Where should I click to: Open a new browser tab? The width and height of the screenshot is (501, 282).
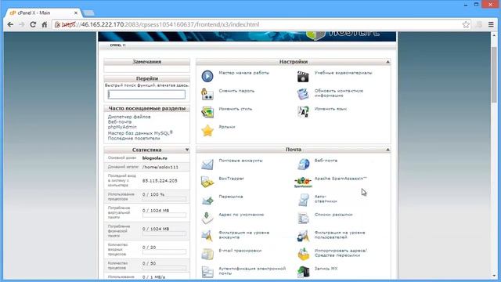point(88,13)
